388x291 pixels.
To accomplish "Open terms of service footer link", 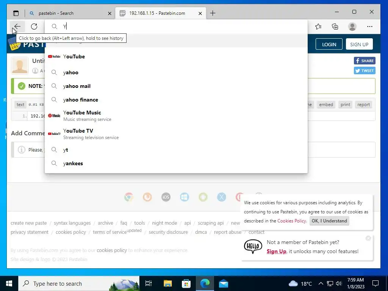I will tap(110, 232).
